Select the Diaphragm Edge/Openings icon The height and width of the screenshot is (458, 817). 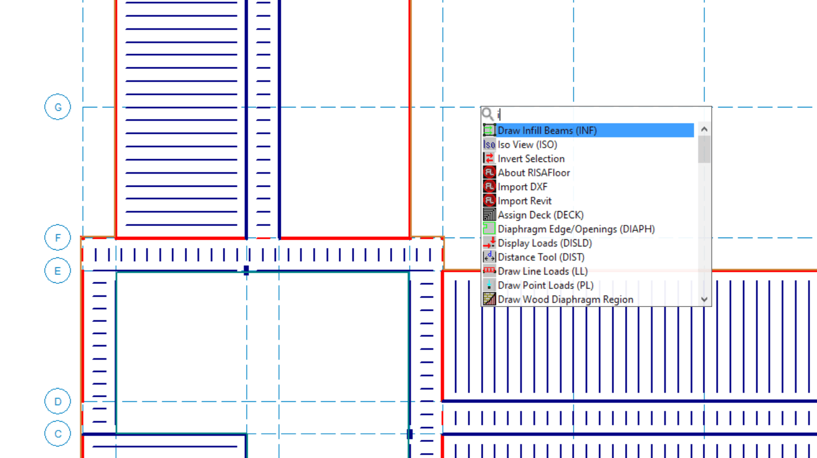click(x=489, y=229)
